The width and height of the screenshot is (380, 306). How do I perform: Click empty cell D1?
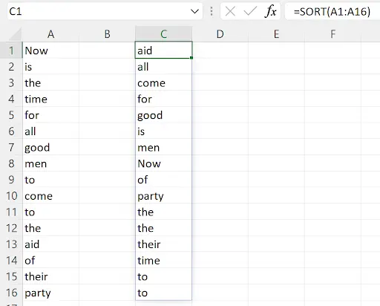click(x=220, y=51)
